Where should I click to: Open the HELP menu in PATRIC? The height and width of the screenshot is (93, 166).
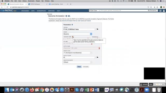click(59, 11)
